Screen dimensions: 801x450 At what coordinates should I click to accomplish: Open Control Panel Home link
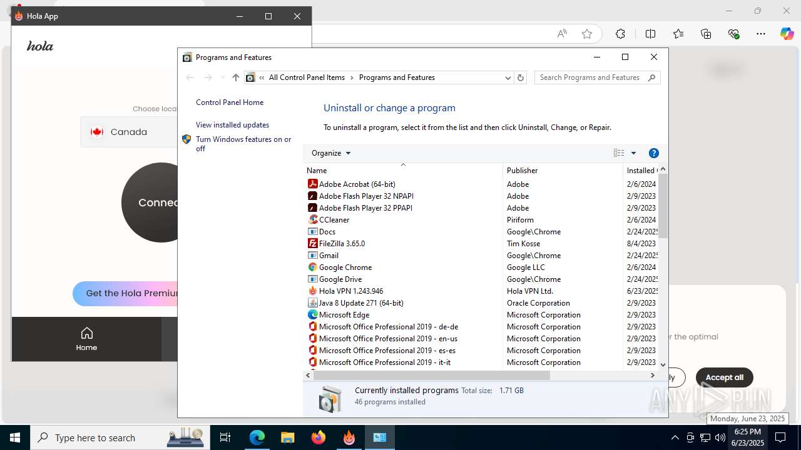pos(230,102)
